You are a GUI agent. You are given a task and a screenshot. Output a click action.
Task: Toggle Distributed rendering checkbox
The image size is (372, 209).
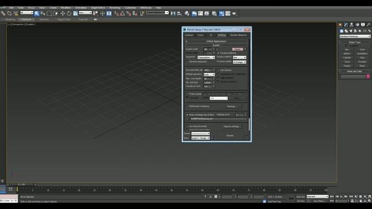pyautogui.click(x=187, y=106)
